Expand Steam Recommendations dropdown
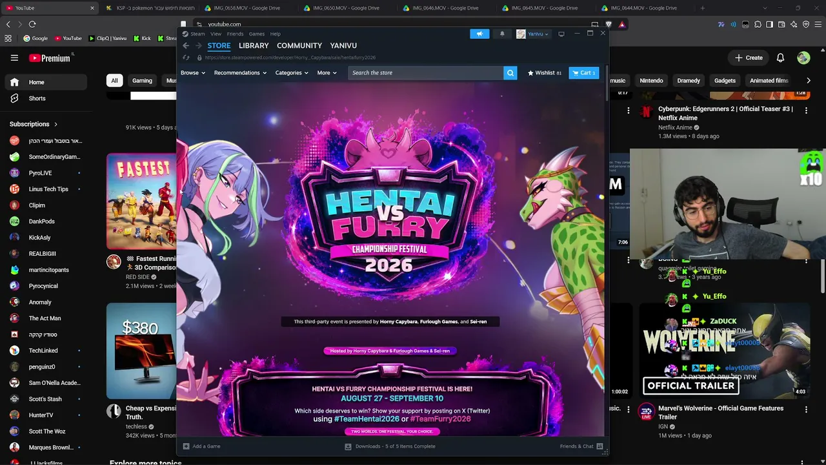This screenshot has width=826, height=465. (240, 73)
